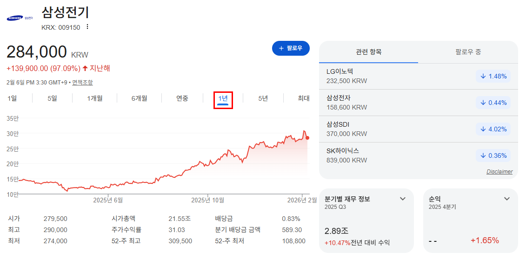Open the SK하이닉스 related stock row
This screenshot has height=259, width=526.
pyautogui.click(x=418, y=155)
